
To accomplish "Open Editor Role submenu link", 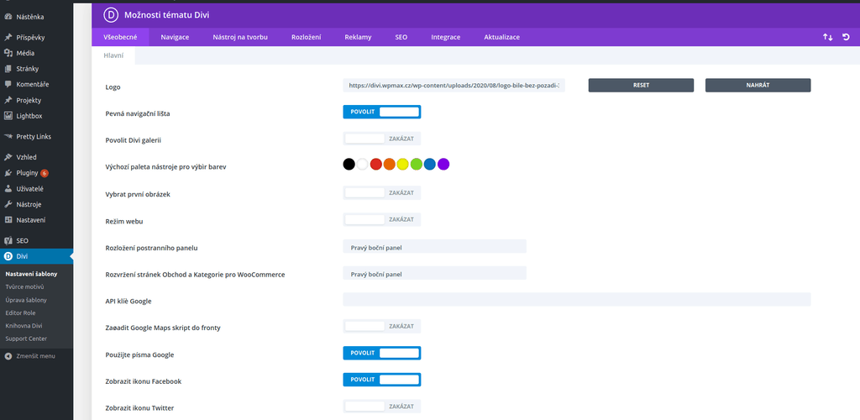I will click(20, 312).
